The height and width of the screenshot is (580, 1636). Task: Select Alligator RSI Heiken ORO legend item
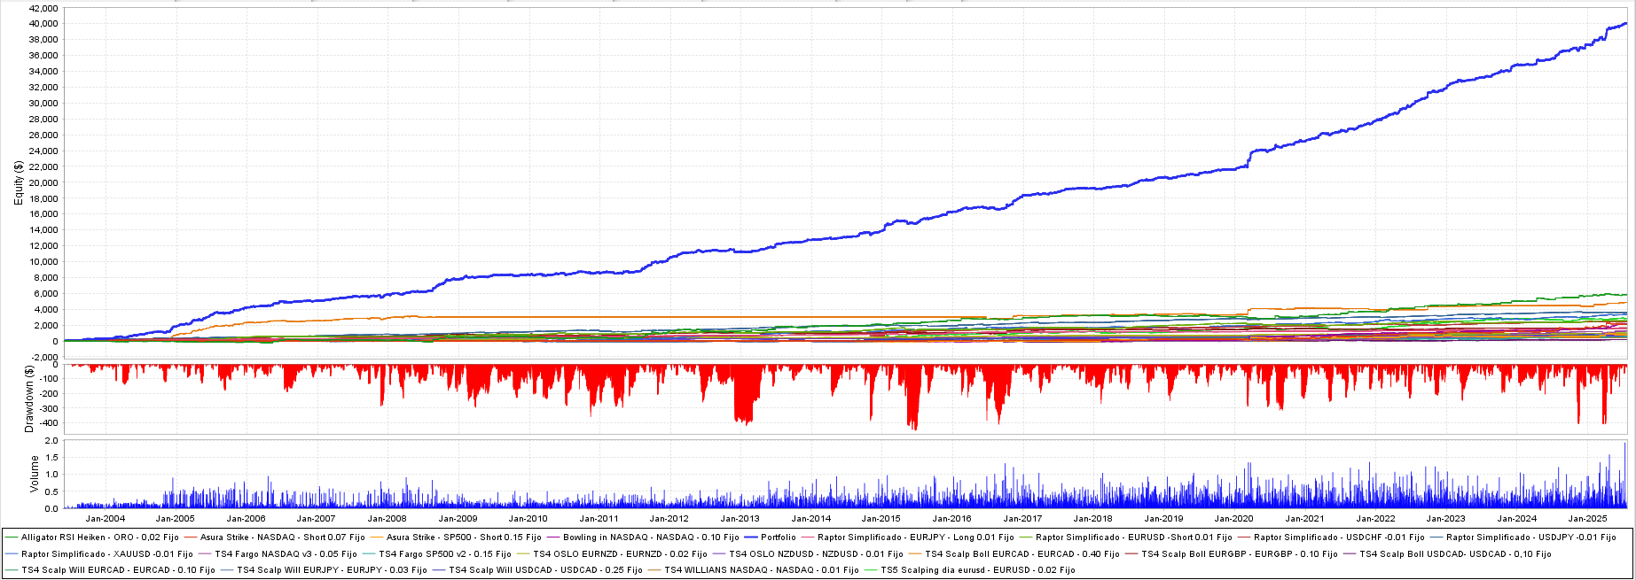click(x=100, y=537)
